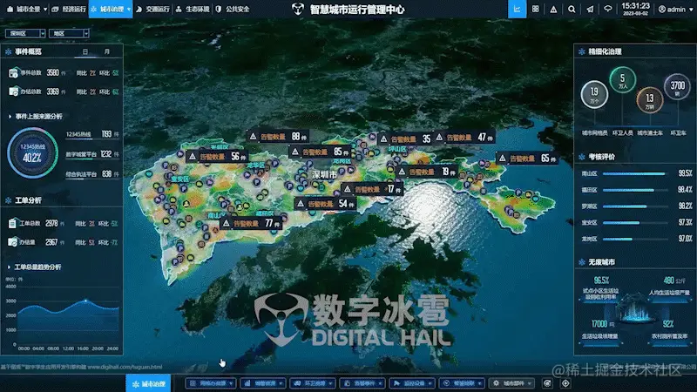Image resolution: width=697 pixels, height=392 pixels.
Task: Expand the 城市全景 menu arrow
Action: (45, 9)
